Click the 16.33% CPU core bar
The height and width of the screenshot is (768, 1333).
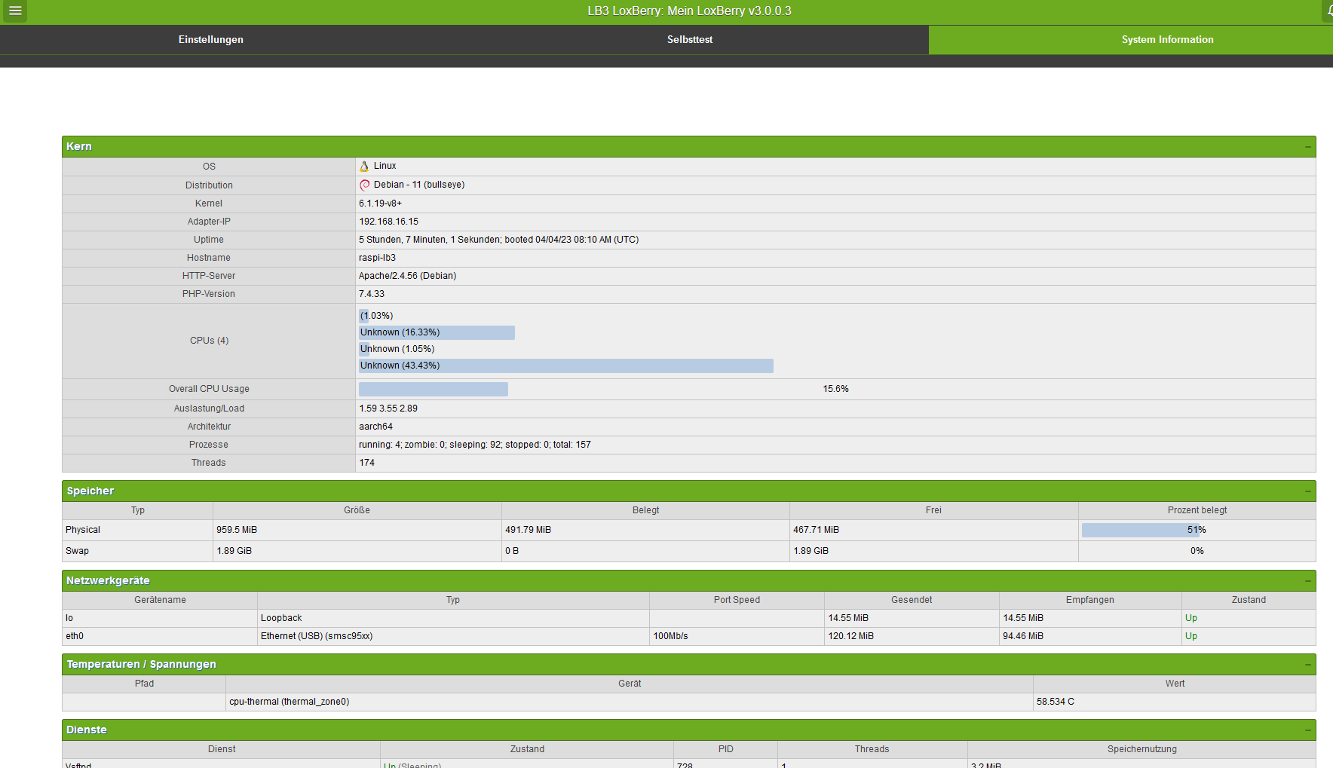(437, 332)
